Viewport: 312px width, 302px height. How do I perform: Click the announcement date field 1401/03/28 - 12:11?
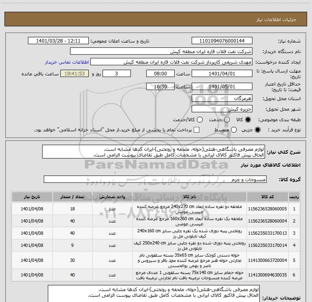pyautogui.click(x=58, y=41)
